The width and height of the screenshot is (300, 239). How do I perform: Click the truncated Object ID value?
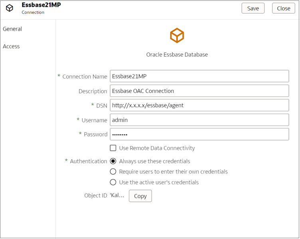point(117,196)
